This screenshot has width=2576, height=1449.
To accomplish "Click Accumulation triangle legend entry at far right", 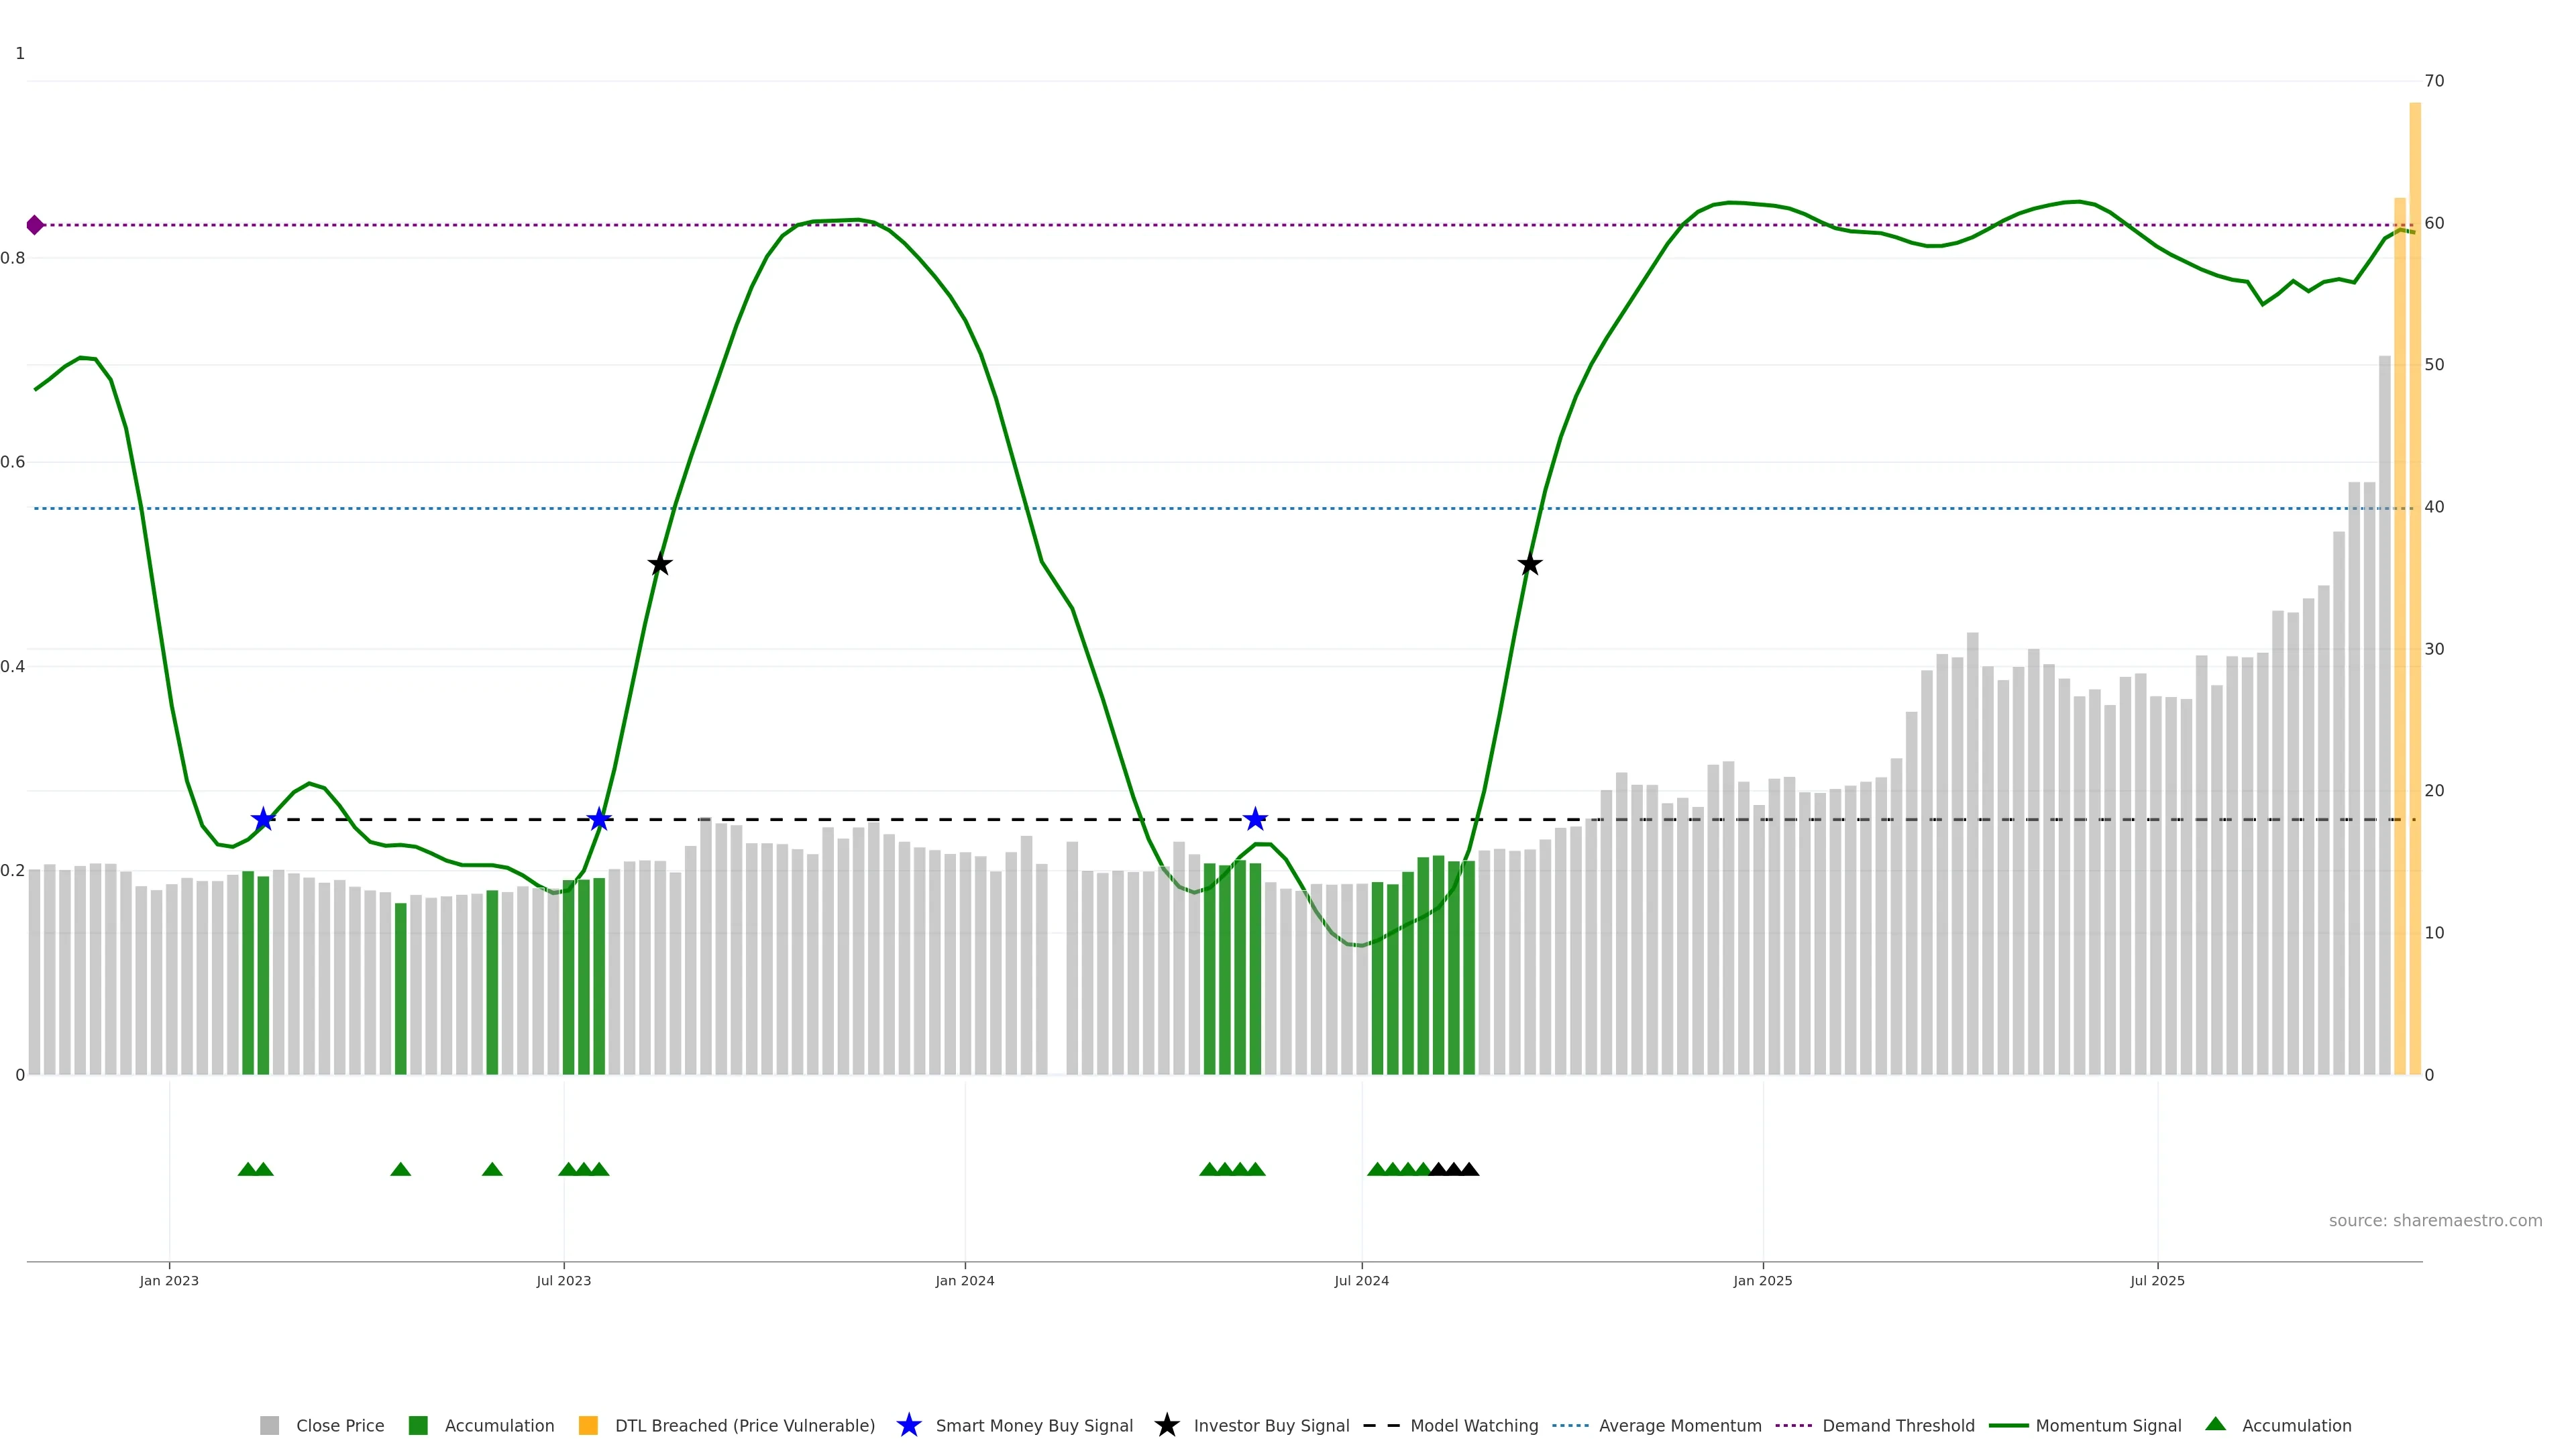I will (2295, 1425).
